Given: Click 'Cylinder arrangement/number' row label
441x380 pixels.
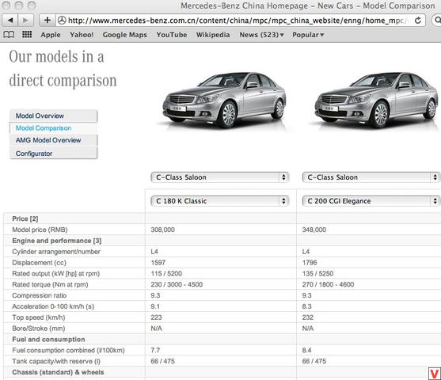Looking at the screenshot, I should 56,252.
